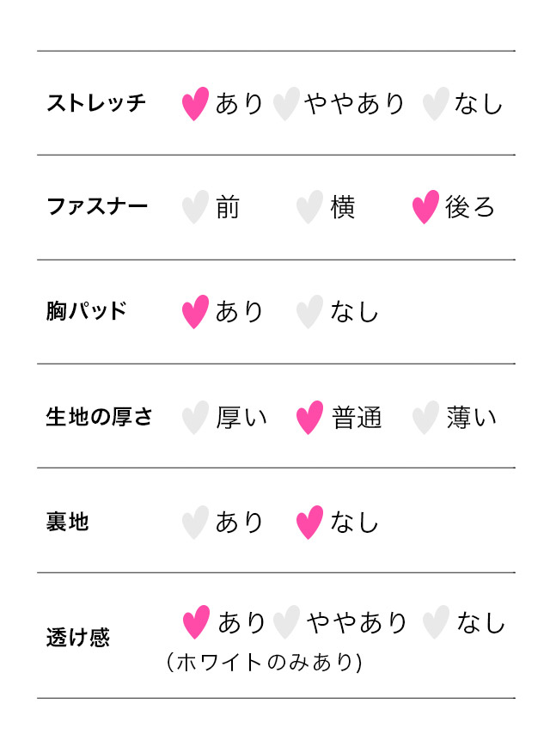Choose the gray heart next to 薄い
The height and width of the screenshot is (734, 550).
click(425, 418)
